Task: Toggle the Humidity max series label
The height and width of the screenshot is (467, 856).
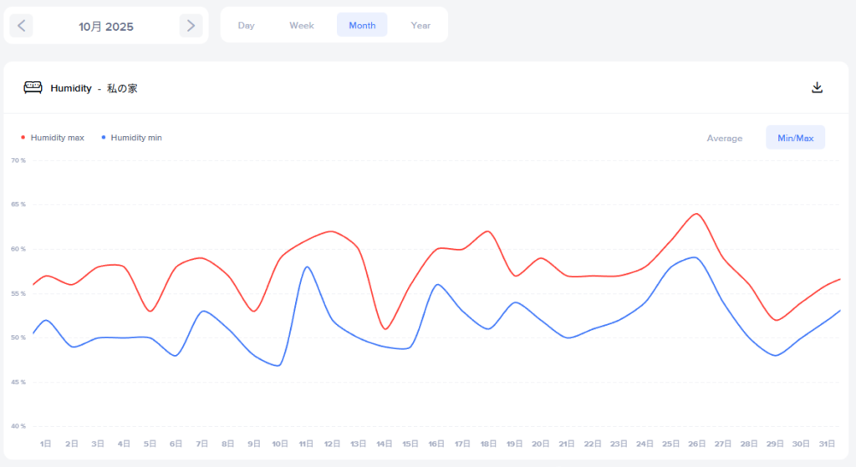Action: click(x=57, y=137)
